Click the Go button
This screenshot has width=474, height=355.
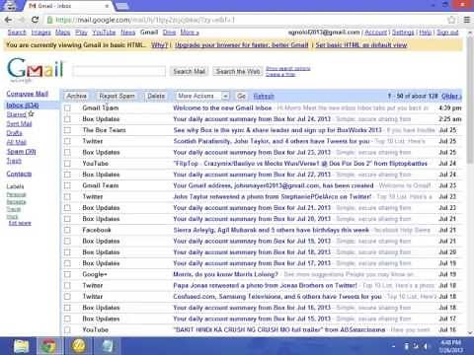241,96
